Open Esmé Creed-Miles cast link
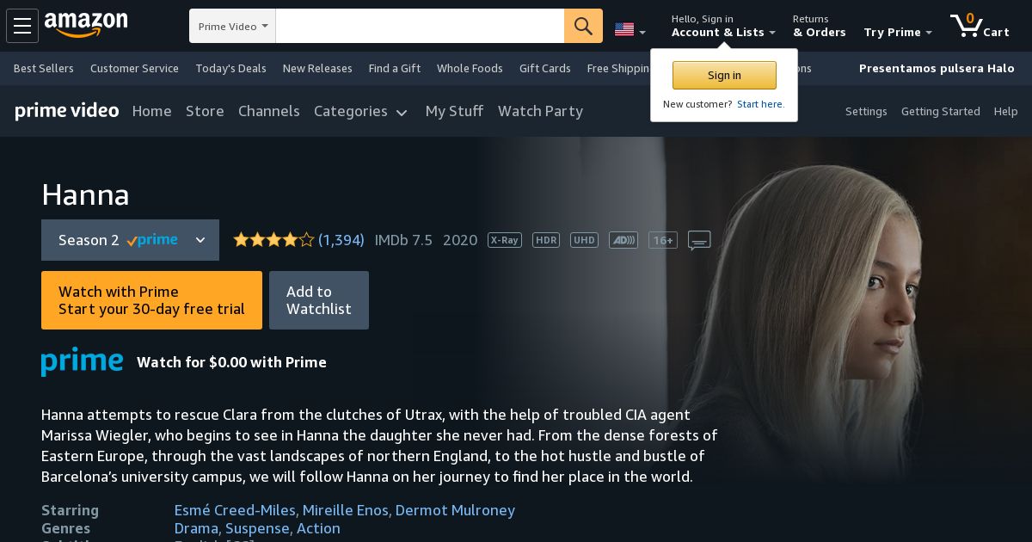This screenshot has height=542, width=1032. point(235,510)
